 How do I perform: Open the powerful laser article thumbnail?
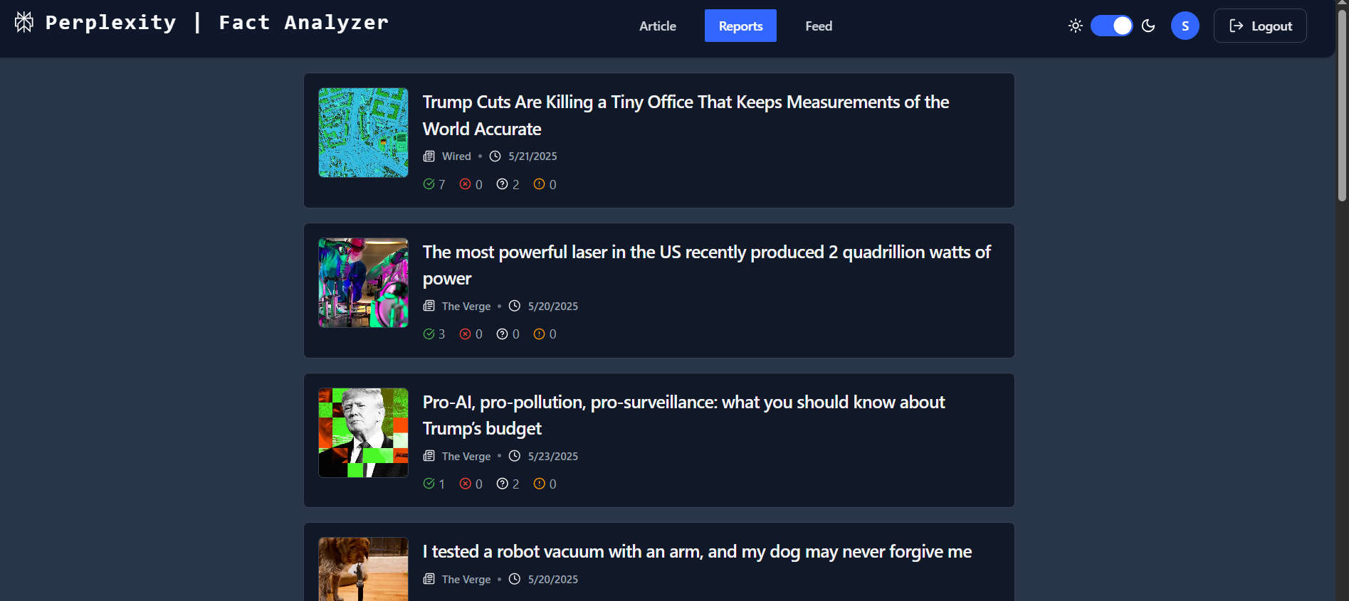pyautogui.click(x=363, y=282)
